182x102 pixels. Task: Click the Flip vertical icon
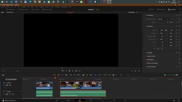coord(162,48)
